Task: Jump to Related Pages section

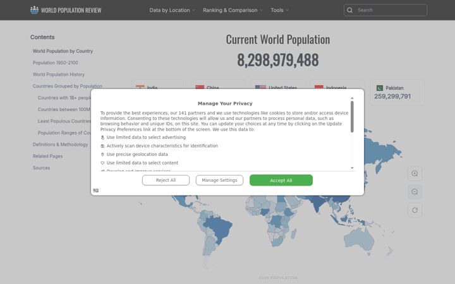Action: [x=47, y=157]
